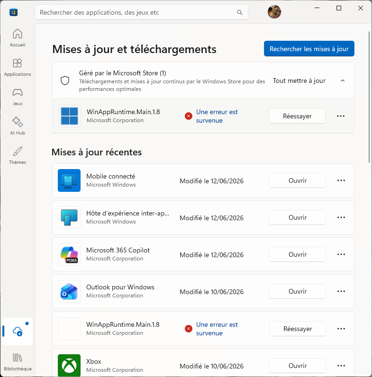Click the Xbox app icon

69,366
